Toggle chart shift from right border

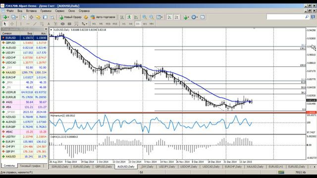pyautogui.click(x=176, y=17)
